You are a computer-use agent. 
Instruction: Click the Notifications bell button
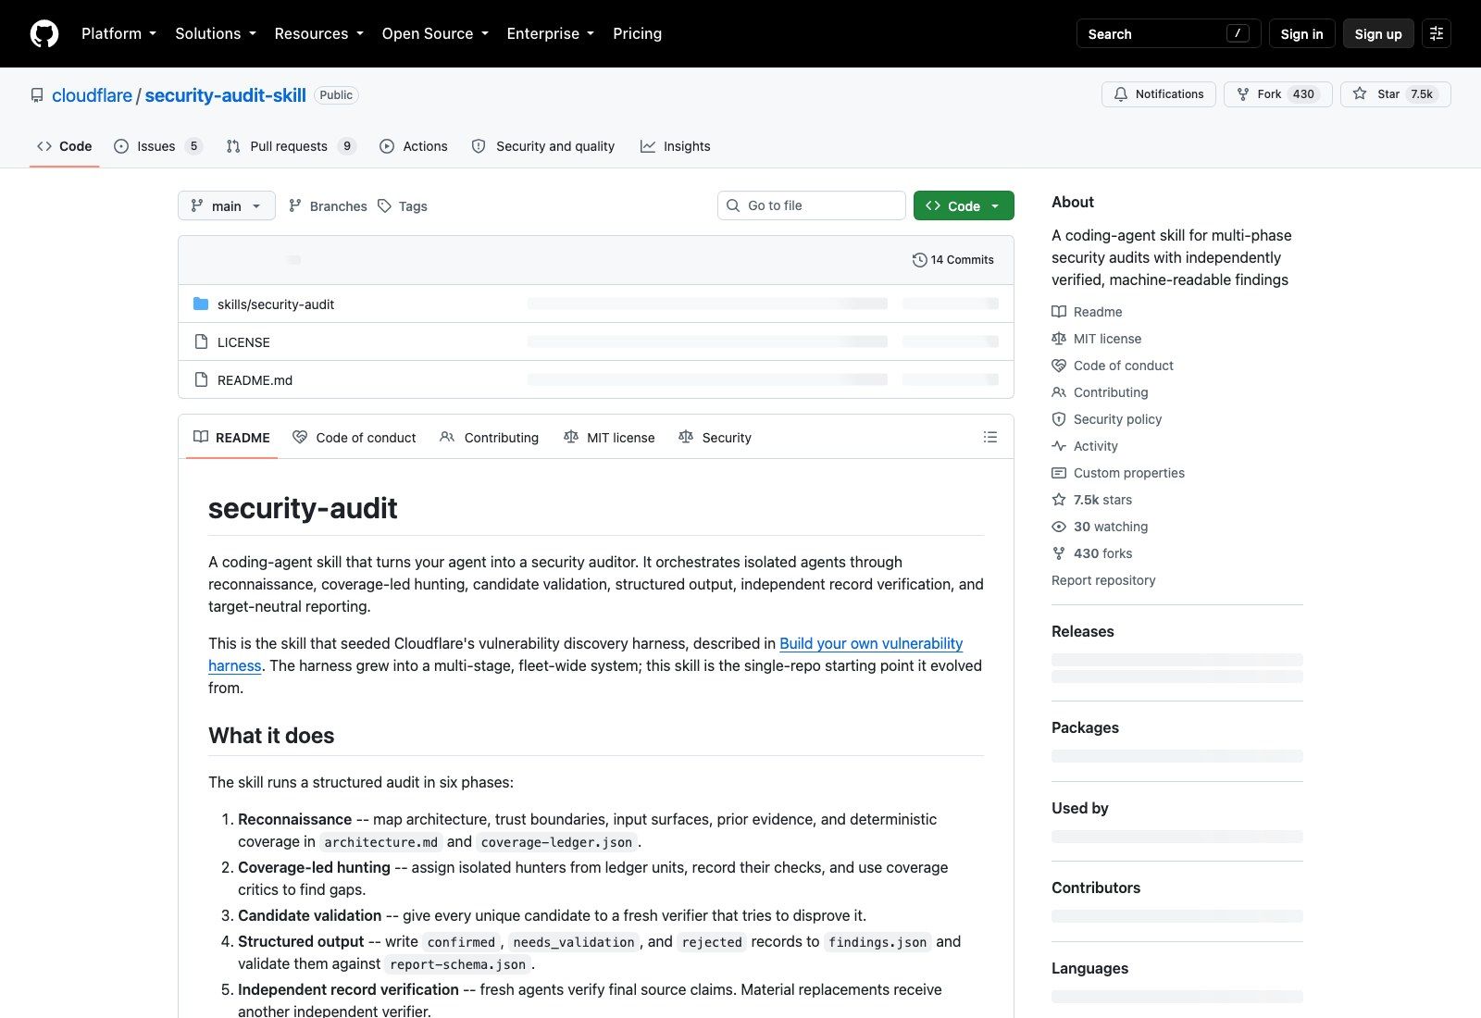point(1158,94)
